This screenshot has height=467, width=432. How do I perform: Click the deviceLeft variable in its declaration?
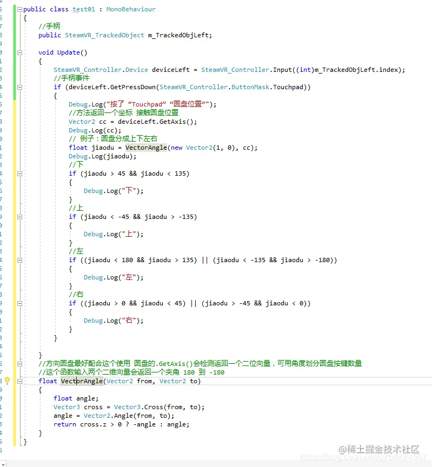click(x=171, y=70)
